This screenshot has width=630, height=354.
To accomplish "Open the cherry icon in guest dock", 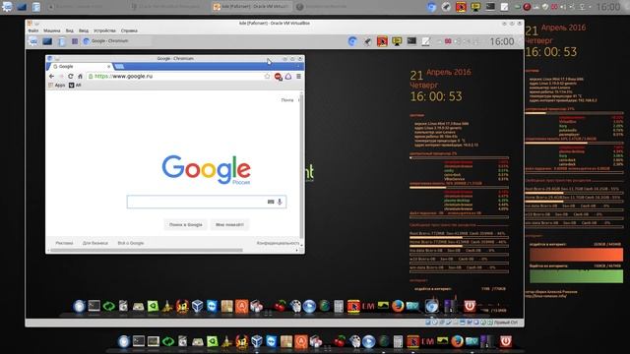I will coord(280,306).
